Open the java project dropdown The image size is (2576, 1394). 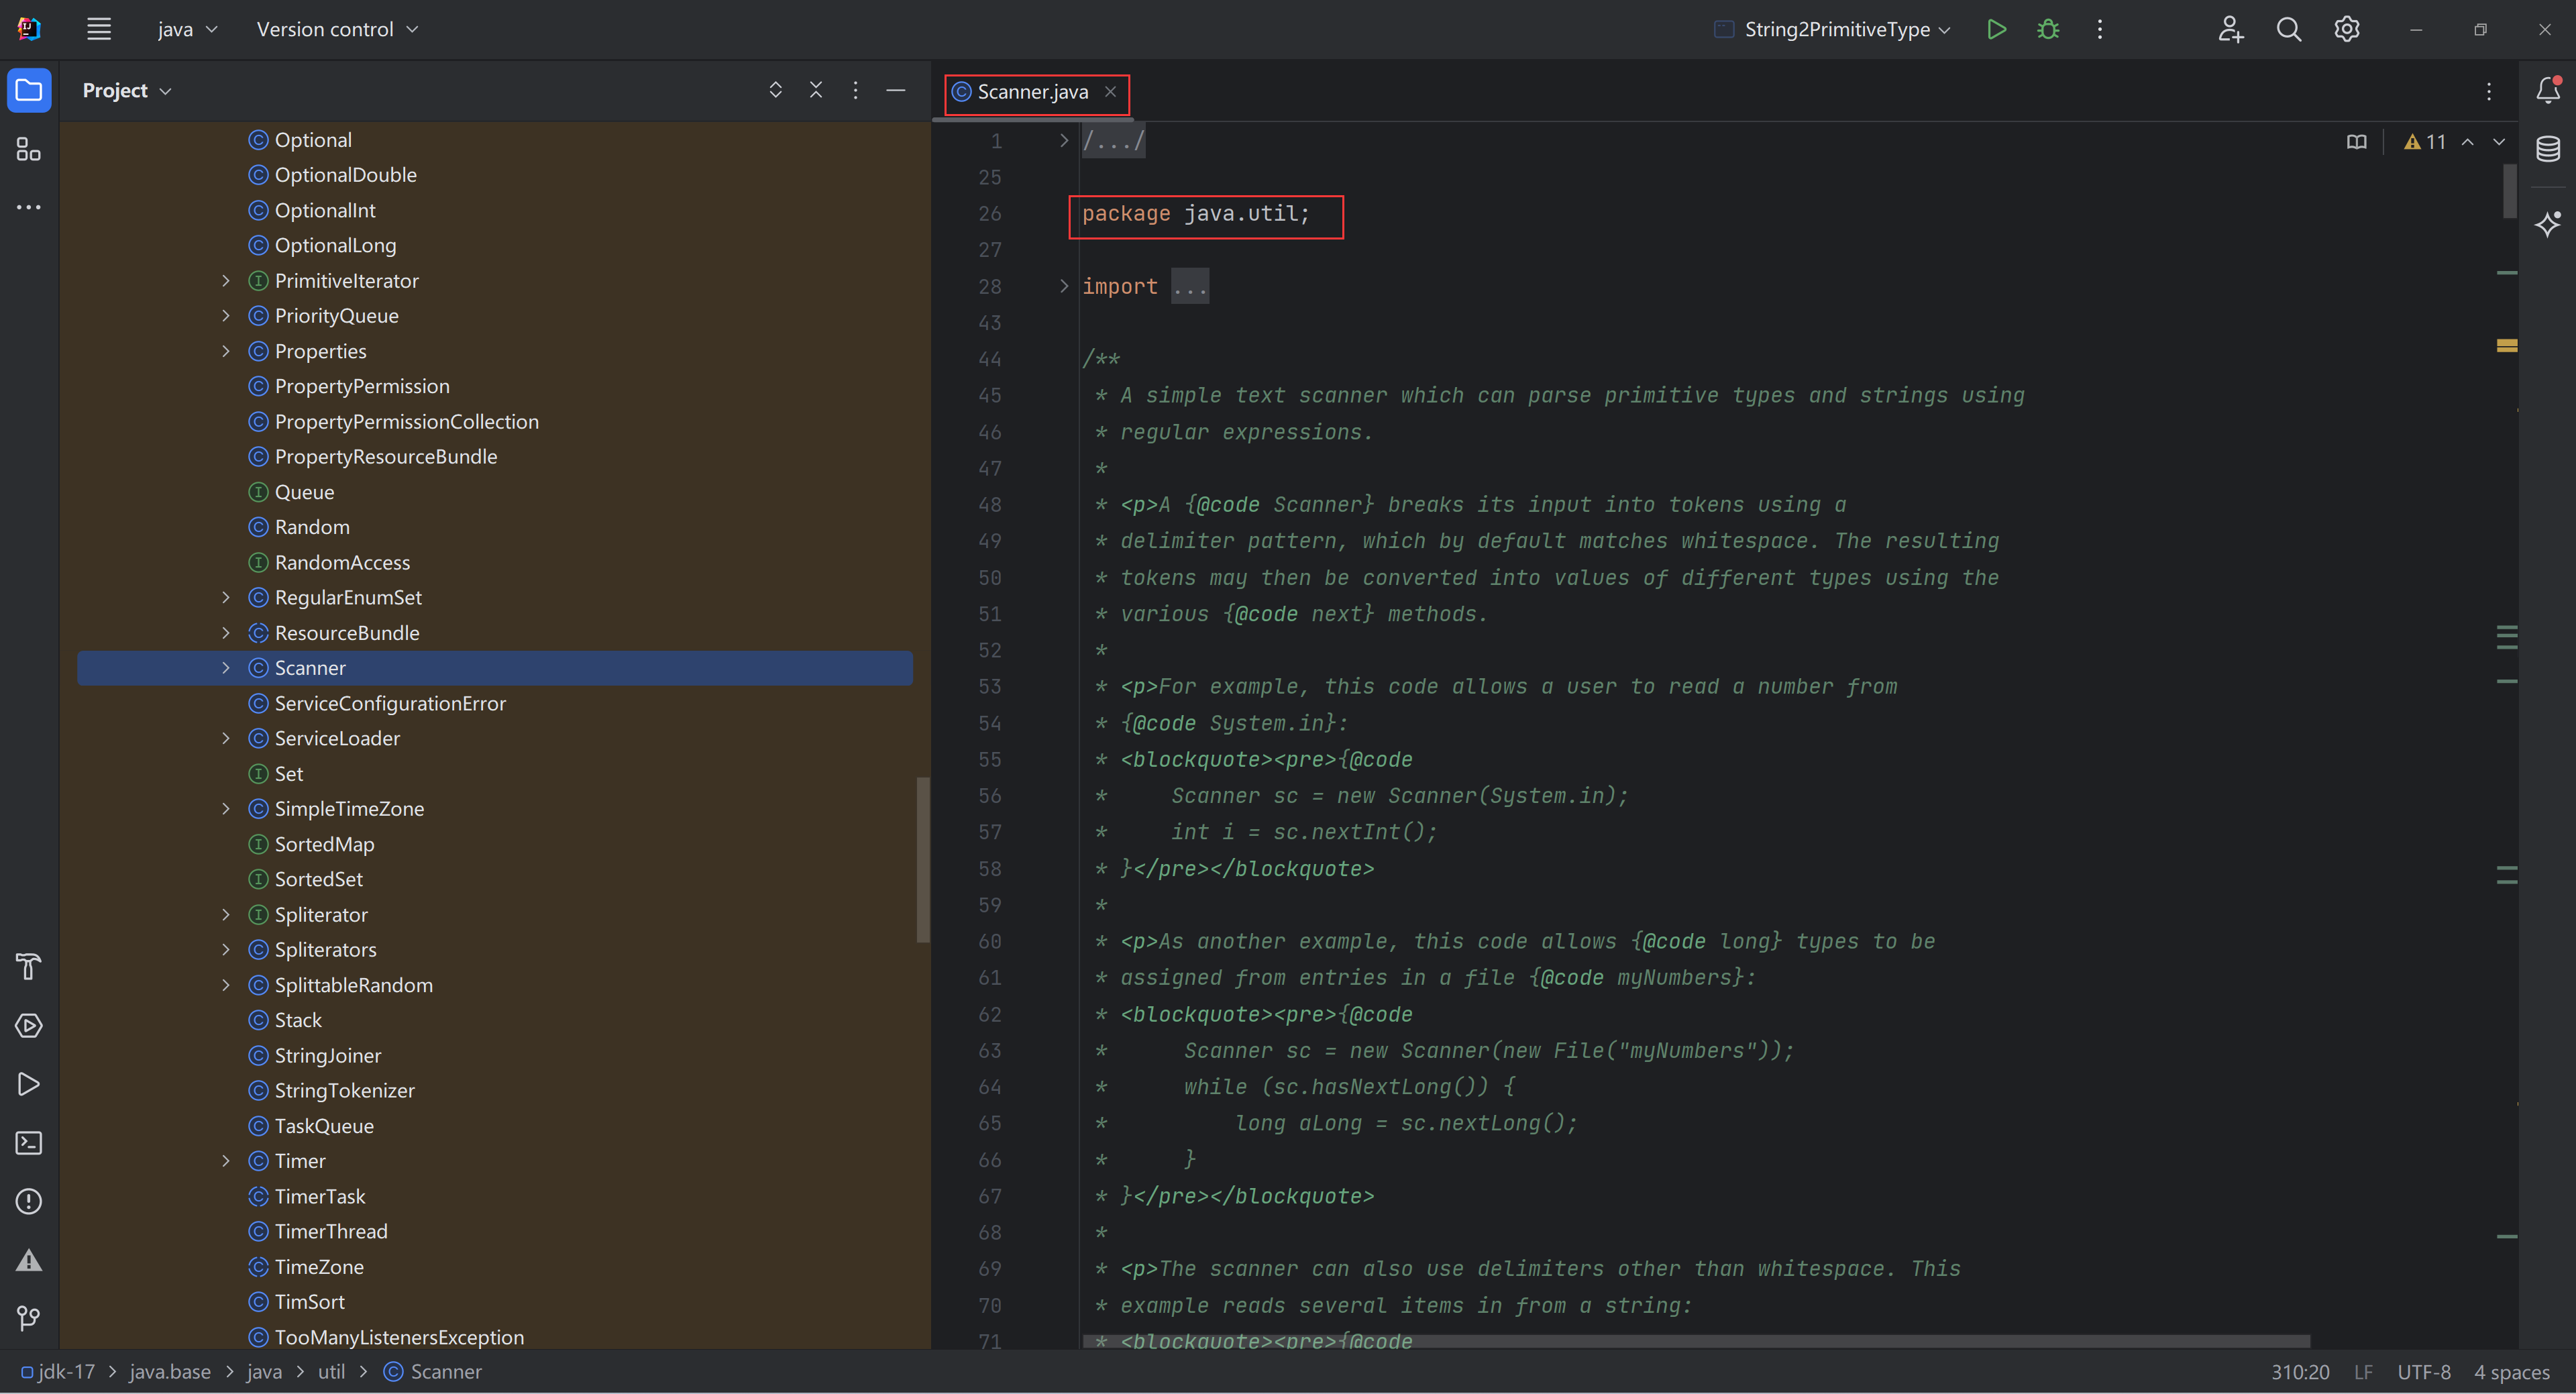tap(187, 29)
